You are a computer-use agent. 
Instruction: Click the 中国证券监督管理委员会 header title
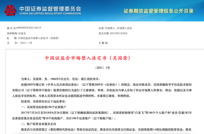(50, 9)
